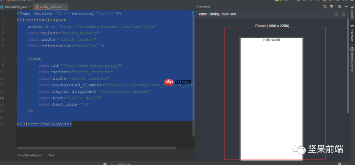Screen dimensions: 355x165
Task: Click ohos:id="$+id:text_helloworld" line
Action: 80,66
